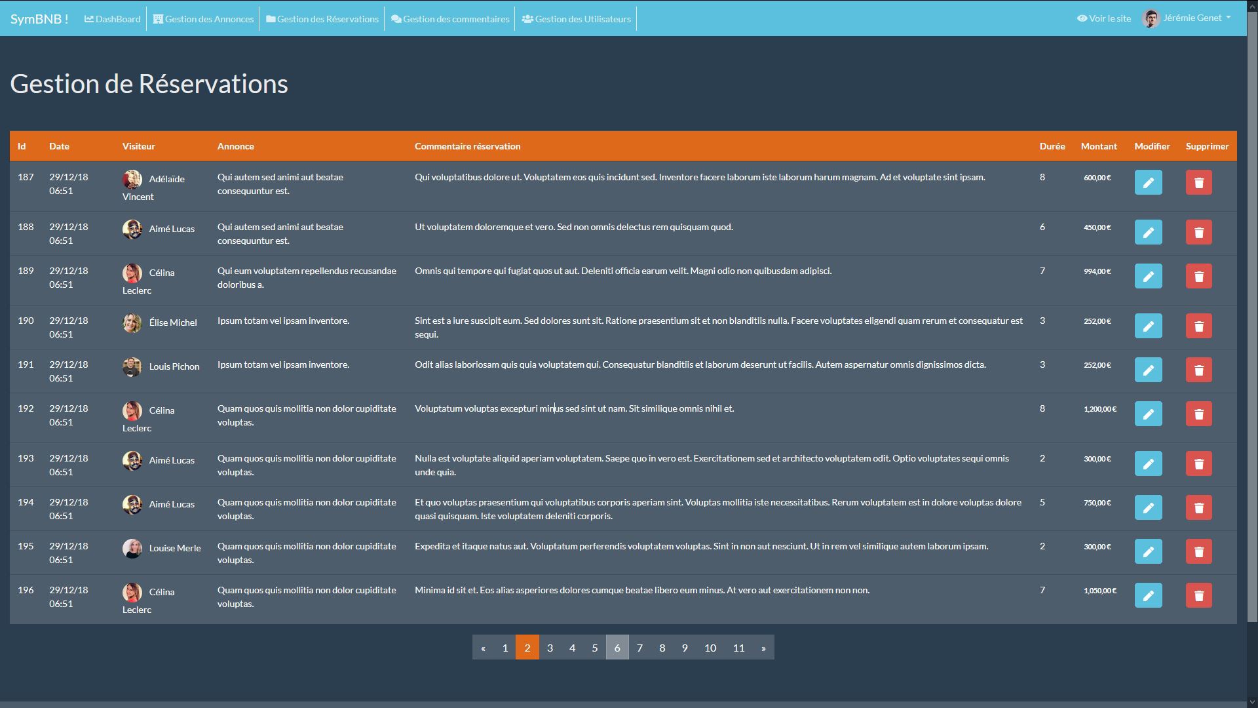
Task: Select page 11 in pagination
Action: click(x=738, y=648)
